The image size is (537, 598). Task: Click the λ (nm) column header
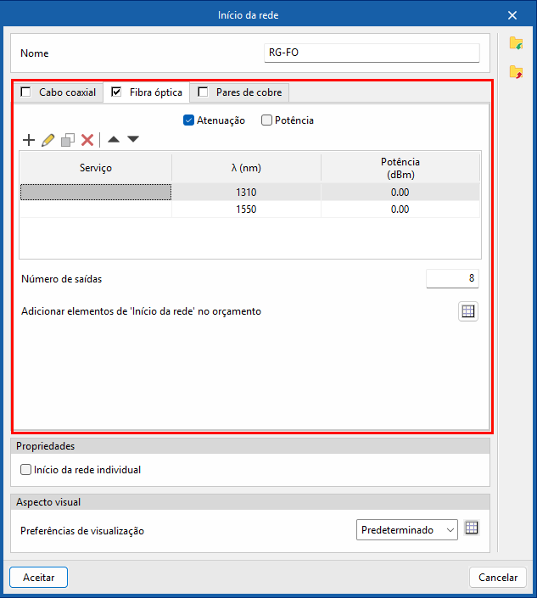tap(246, 168)
